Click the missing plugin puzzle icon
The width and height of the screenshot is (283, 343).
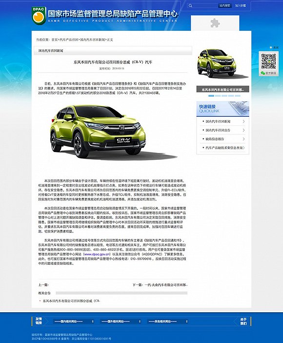tap(215, 23)
